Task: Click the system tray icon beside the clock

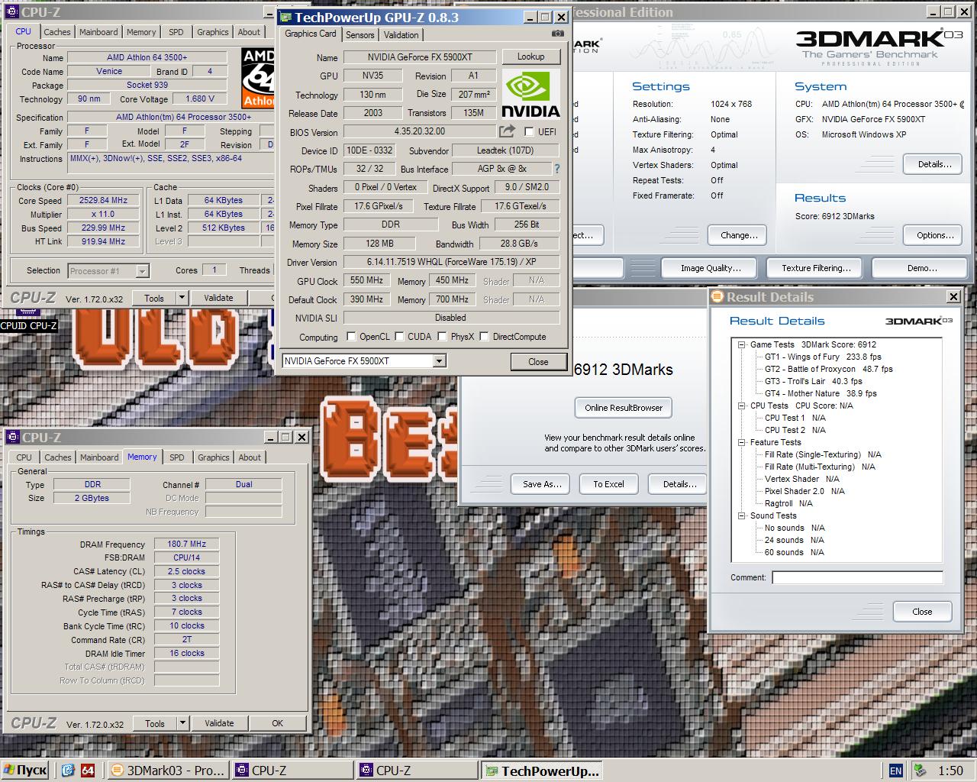Action: (x=921, y=771)
